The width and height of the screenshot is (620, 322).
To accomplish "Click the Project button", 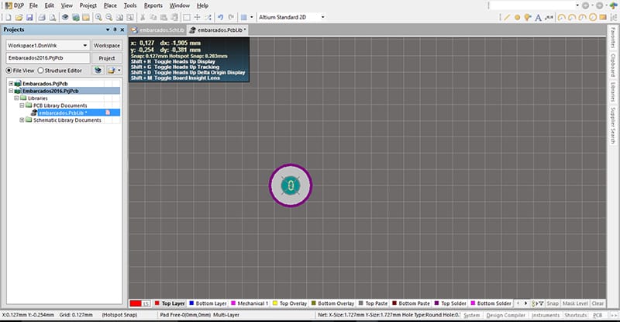I will click(107, 58).
